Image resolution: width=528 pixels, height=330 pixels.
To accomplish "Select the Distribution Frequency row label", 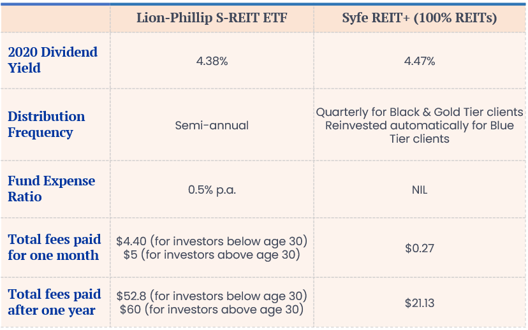I will tap(47, 124).
